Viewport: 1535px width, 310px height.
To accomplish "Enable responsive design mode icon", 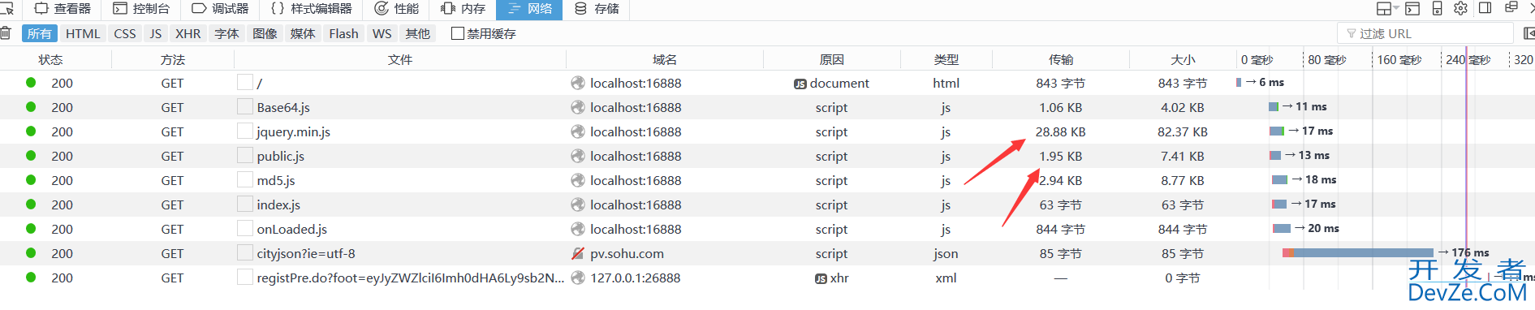I will pyautogui.click(x=1437, y=9).
